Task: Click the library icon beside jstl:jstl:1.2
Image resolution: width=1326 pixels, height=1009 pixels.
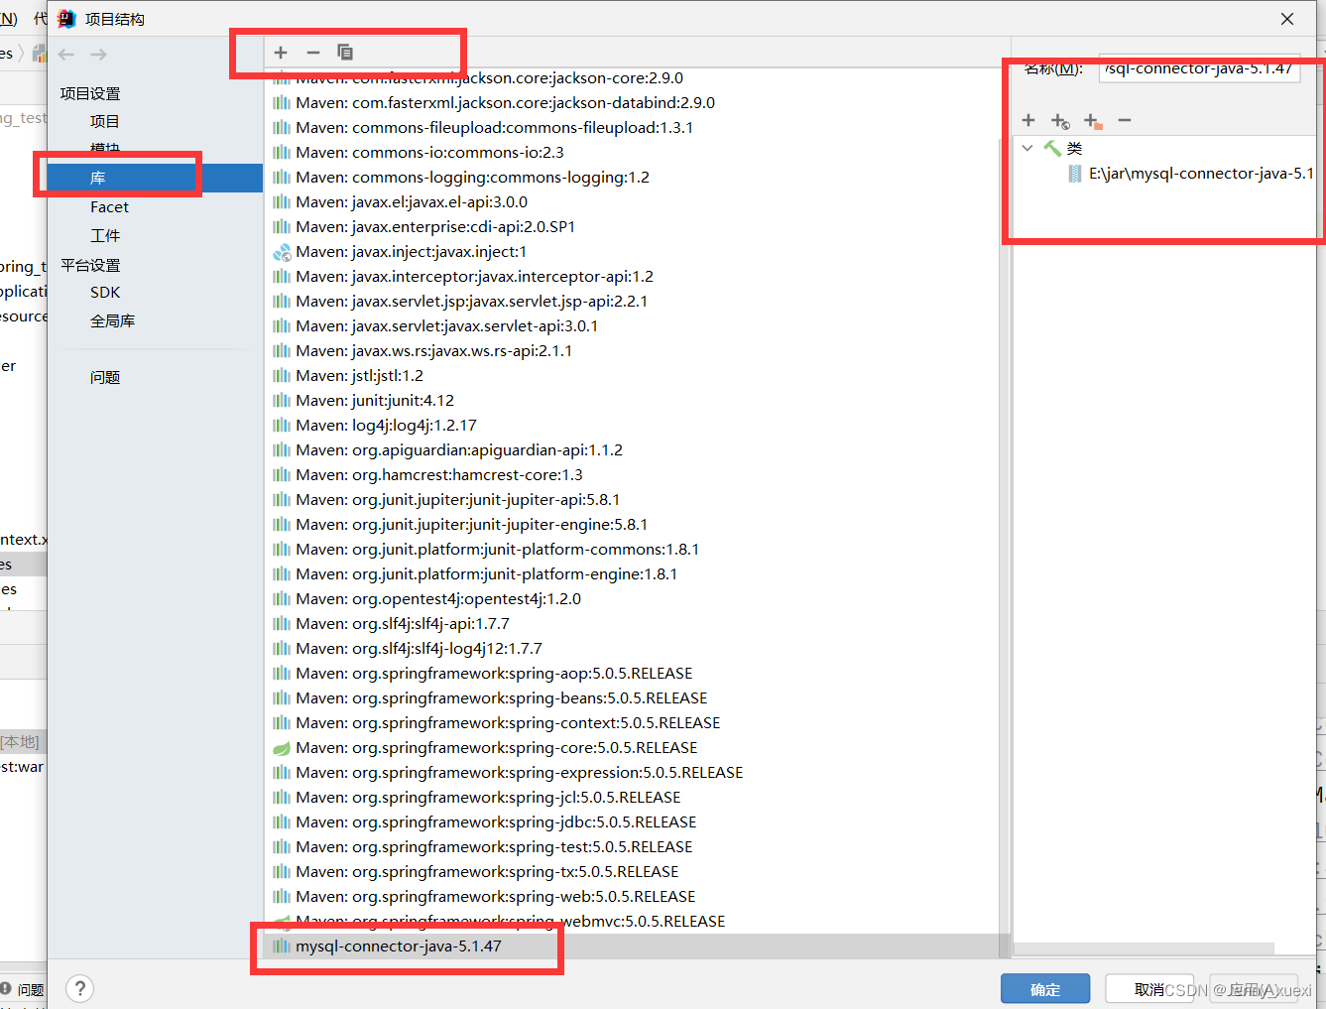Action: [282, 376]
